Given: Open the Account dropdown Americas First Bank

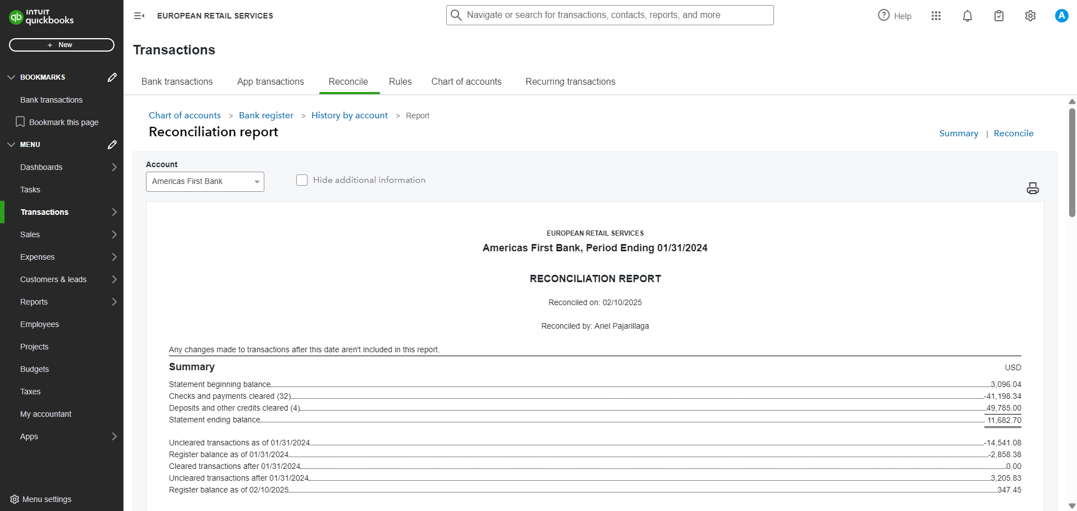Looking at the screenshot, I should (x=205, y=182).
